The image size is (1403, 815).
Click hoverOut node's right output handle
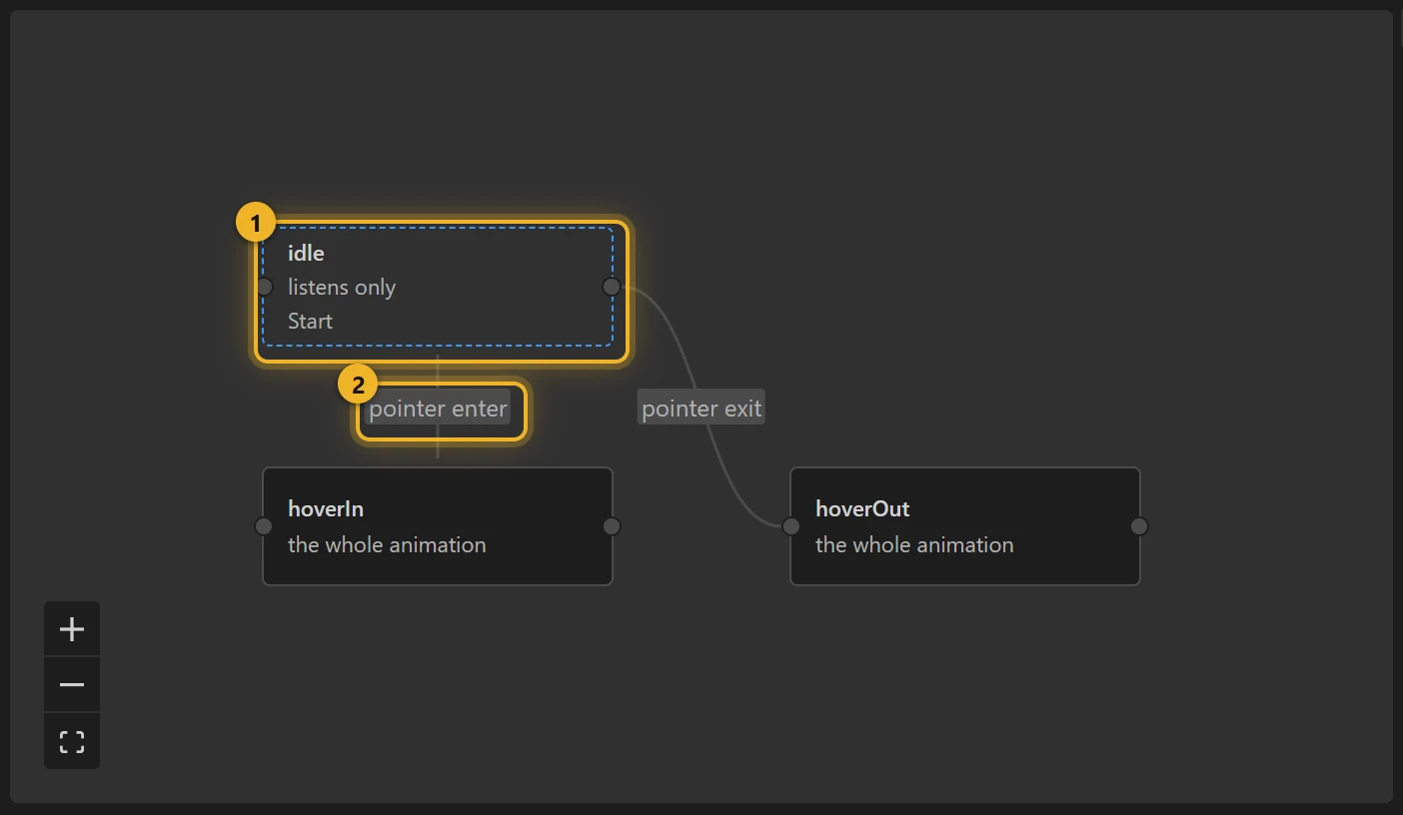point(1139,526)
